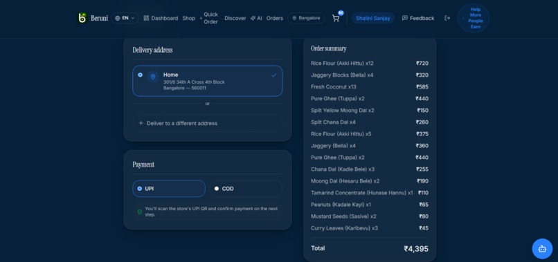Open the chatbot assistant floating button
This screenshot has width=558, height=262.
pyautogui.click(x=542, y=248)
